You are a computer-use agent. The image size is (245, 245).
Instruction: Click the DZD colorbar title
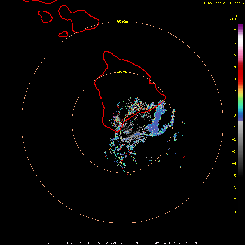point(239,16)
